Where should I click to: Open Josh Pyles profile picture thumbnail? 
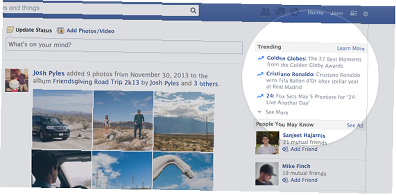pos(17,80)
